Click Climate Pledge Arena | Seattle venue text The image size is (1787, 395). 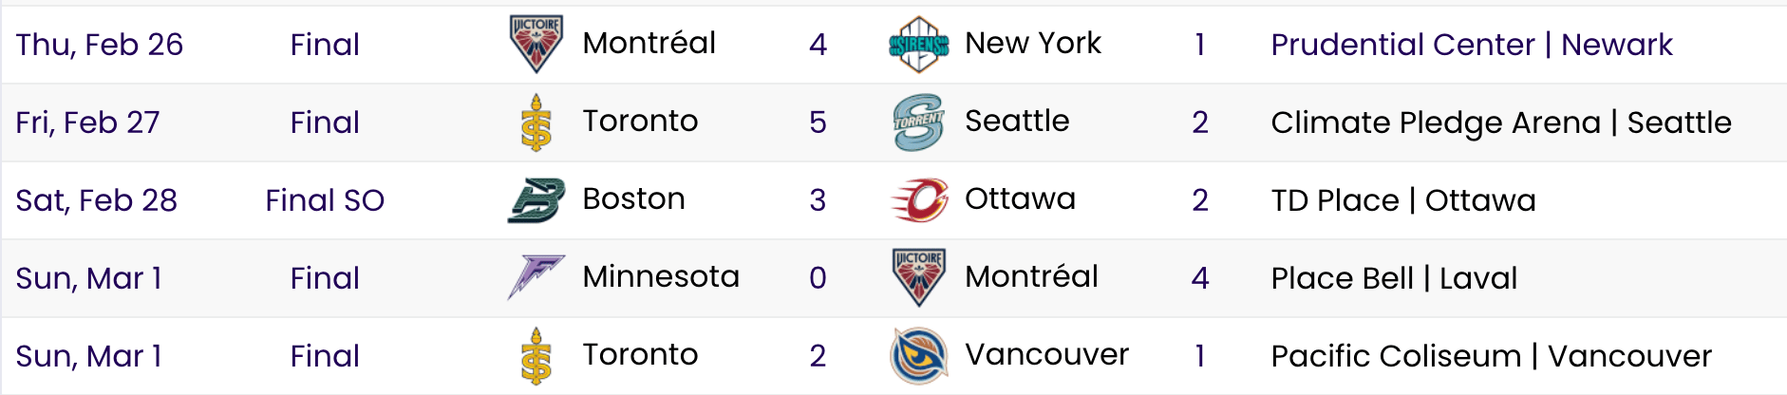click(x=1501, y=122)
